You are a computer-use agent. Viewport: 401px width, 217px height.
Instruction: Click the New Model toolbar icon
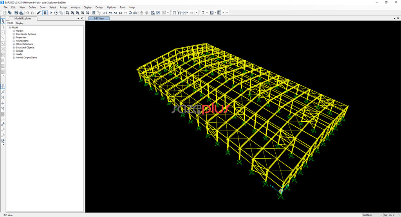pyautogui.click(x=5, y=13)
